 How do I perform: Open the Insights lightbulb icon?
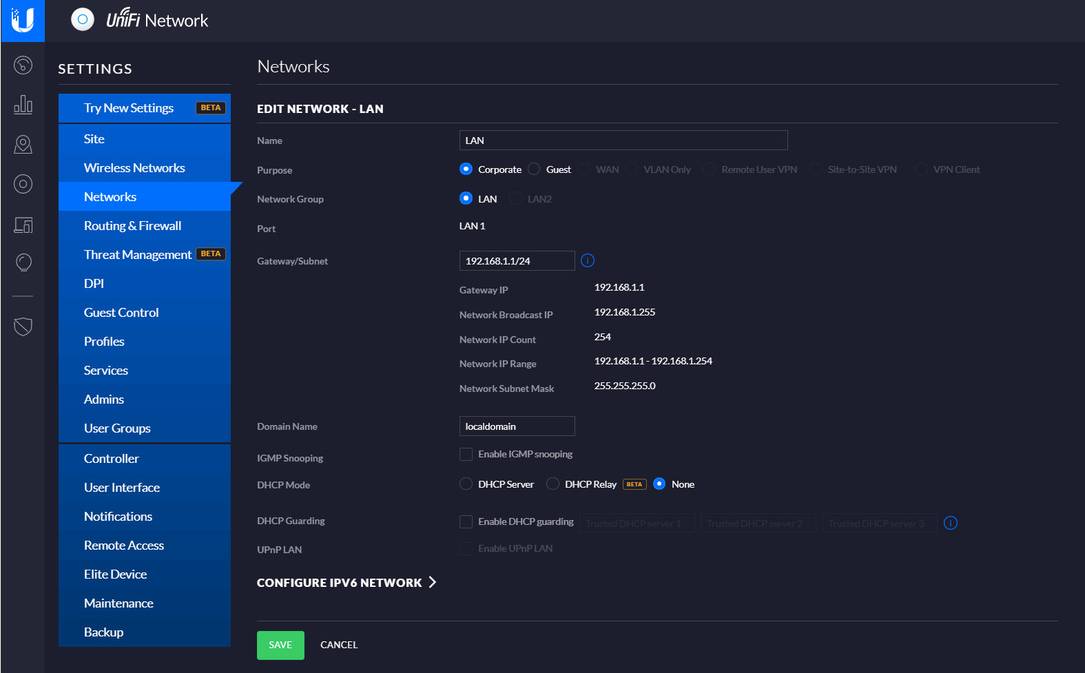coord(23,262)
